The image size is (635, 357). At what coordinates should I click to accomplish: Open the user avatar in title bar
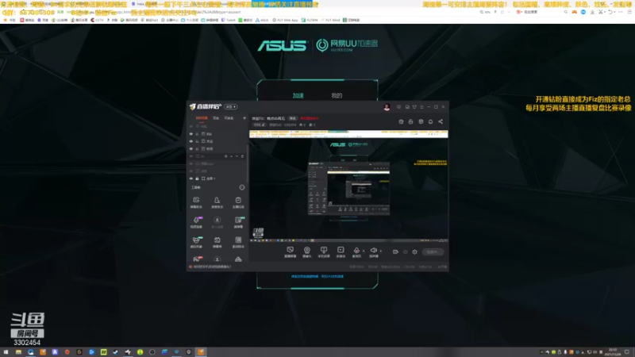click(387, 107)
